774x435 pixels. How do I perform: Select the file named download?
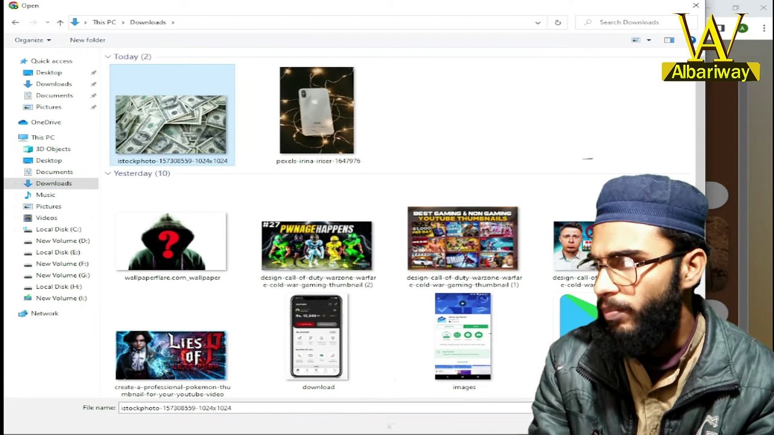(317, 337)
